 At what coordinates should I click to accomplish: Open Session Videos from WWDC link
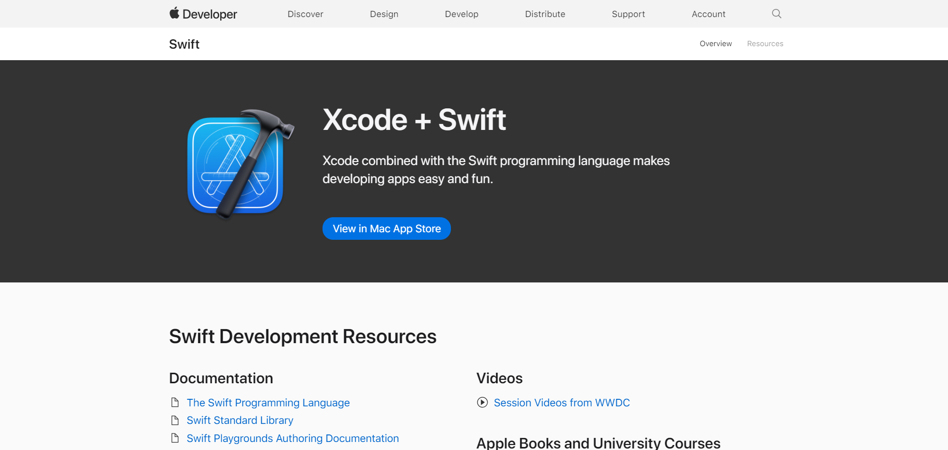[x=562, y=402]
